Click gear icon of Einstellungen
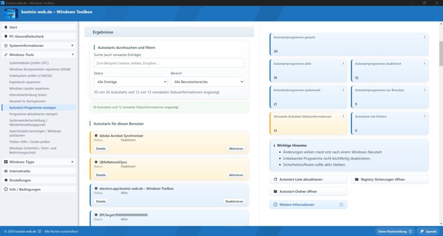The height and width of the screenshot is (236, 443). pyautogui.click(x=6, y=180)
